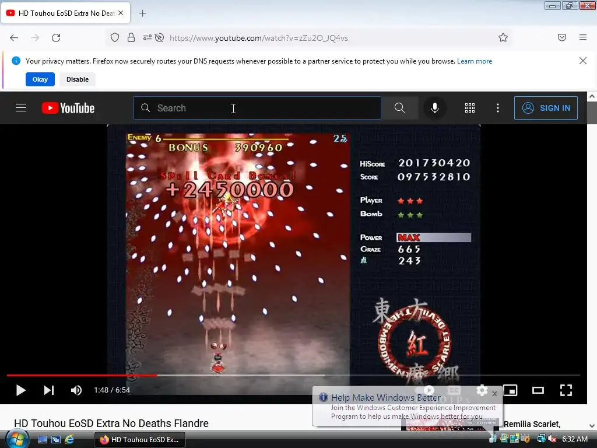The width and height of the screenshot is (597, 448).
Task: Toggle theater mode button
Action: 538,390
